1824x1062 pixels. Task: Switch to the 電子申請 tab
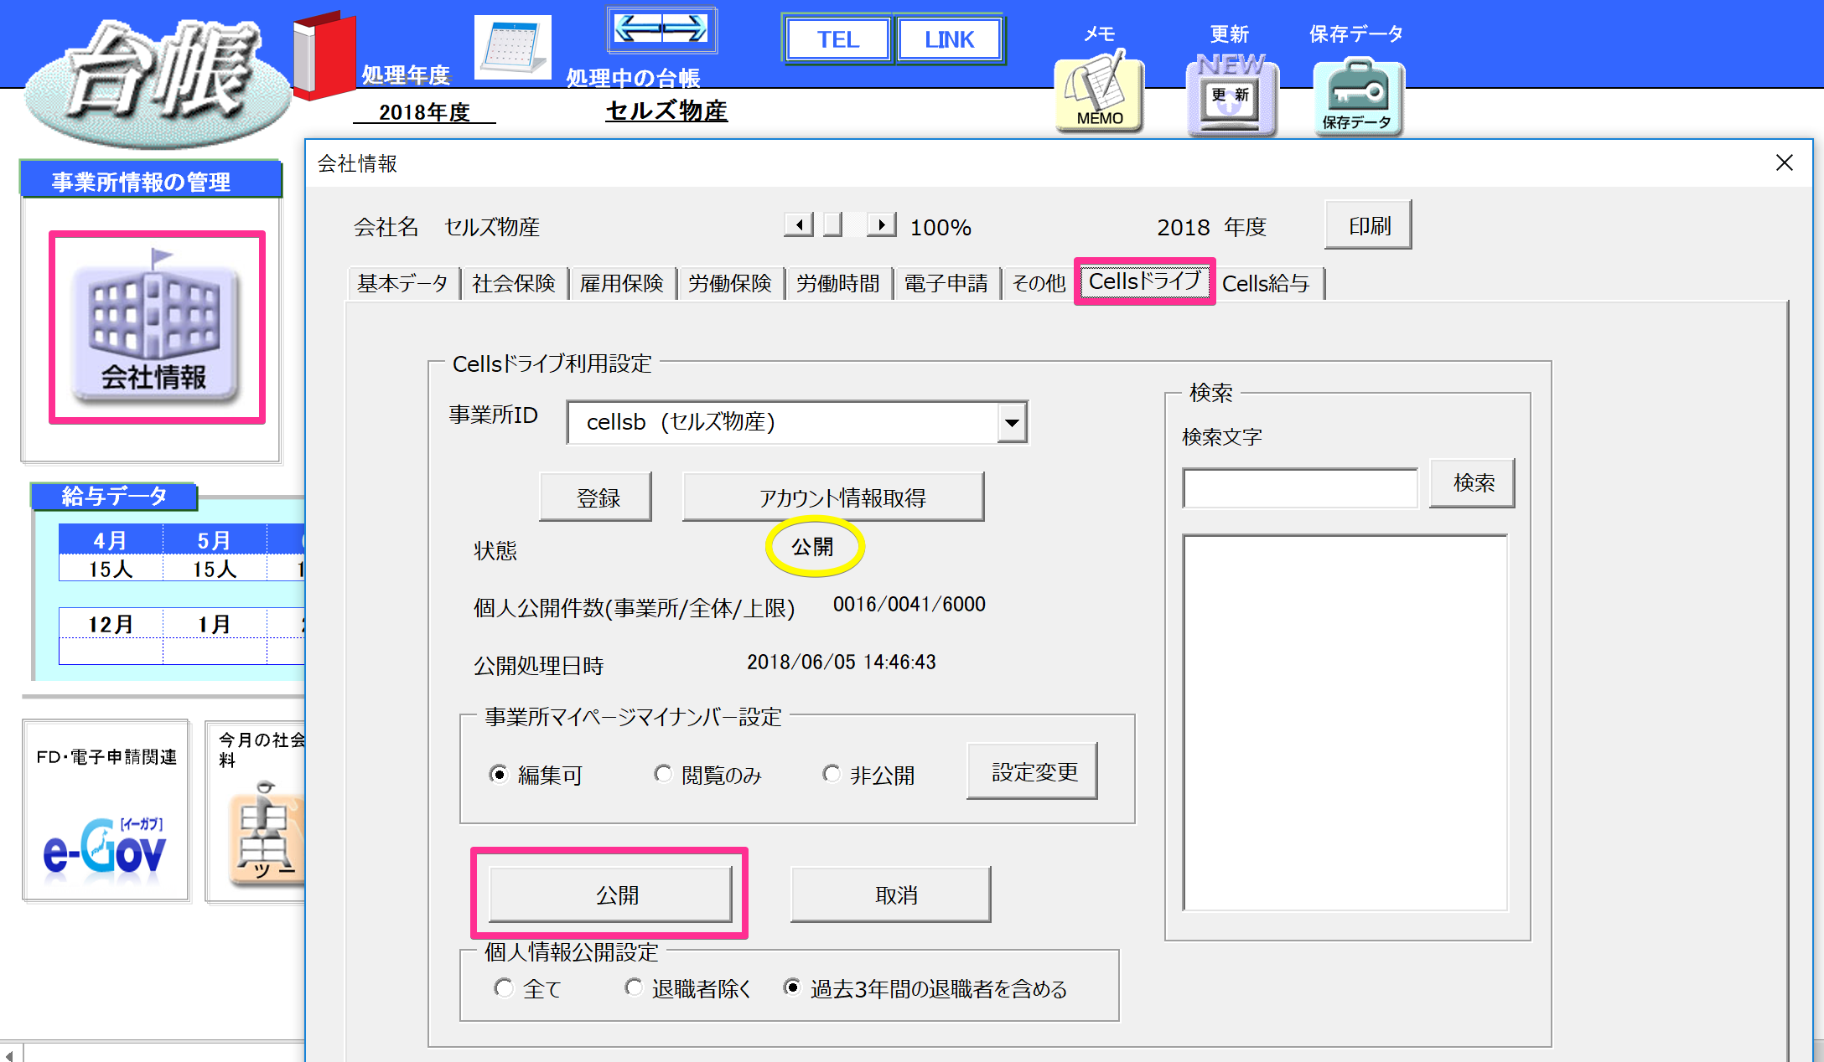(946, 283)
